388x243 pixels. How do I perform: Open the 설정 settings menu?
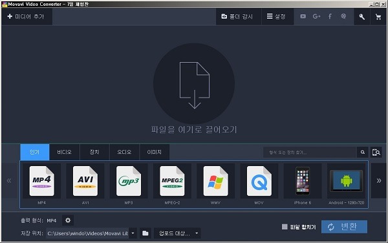[x=277, y=17]
